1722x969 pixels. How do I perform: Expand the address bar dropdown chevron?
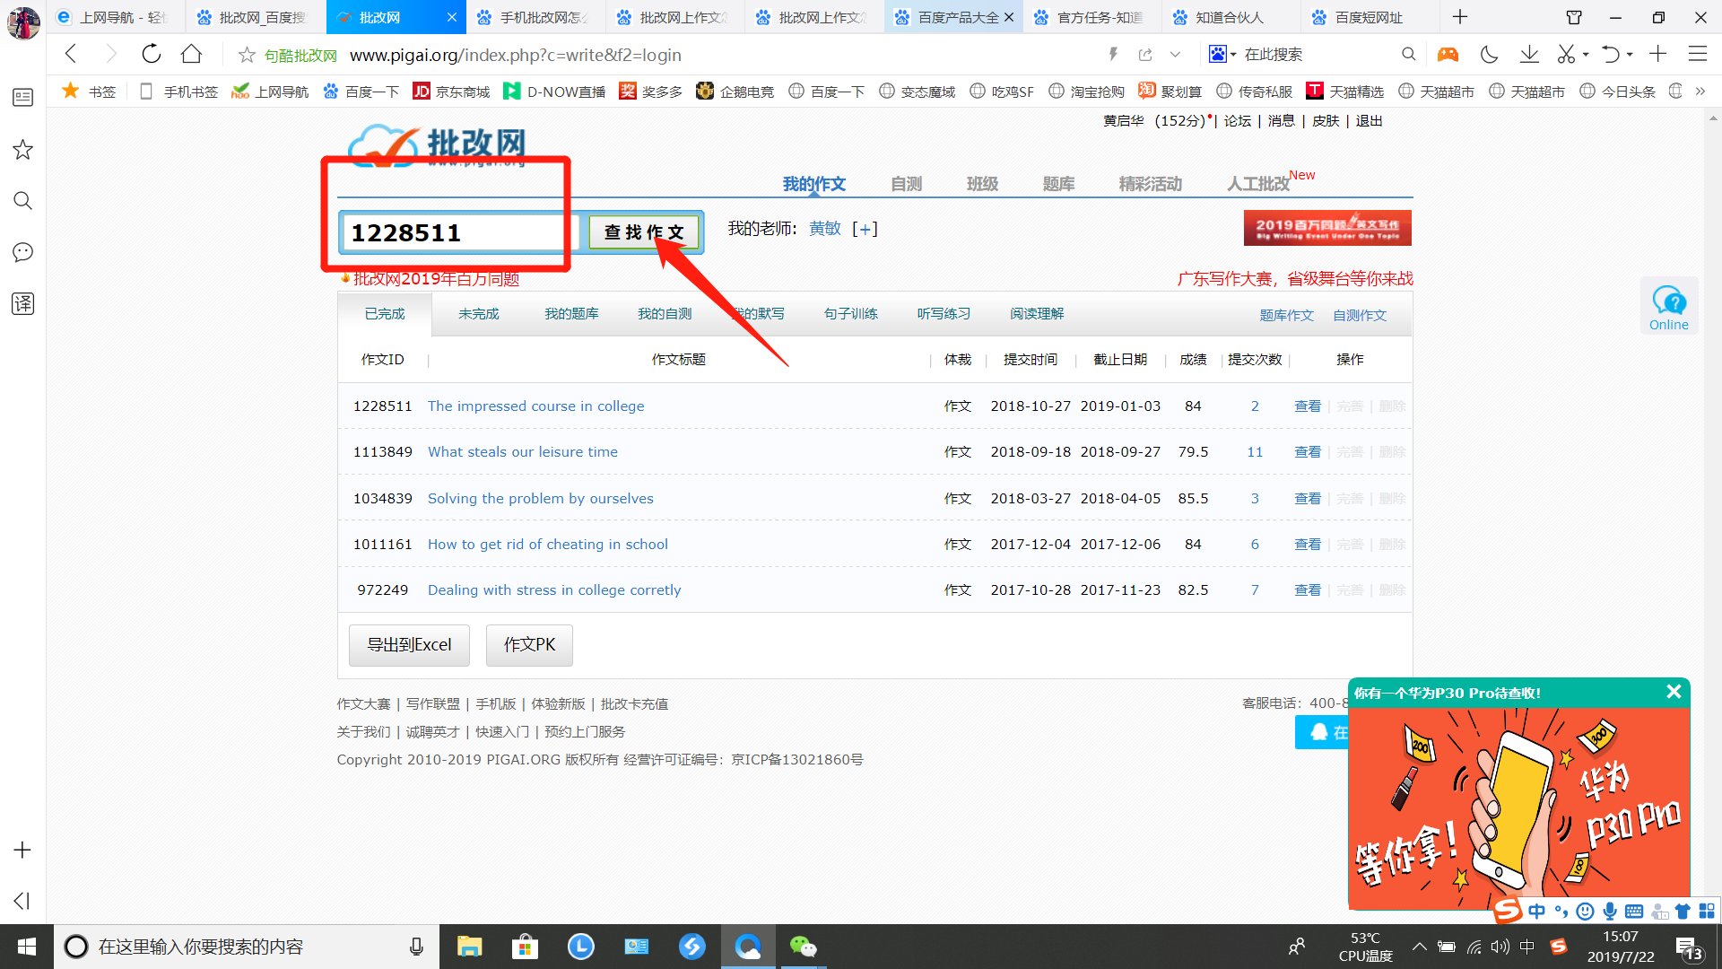[x=1175, y=55]
